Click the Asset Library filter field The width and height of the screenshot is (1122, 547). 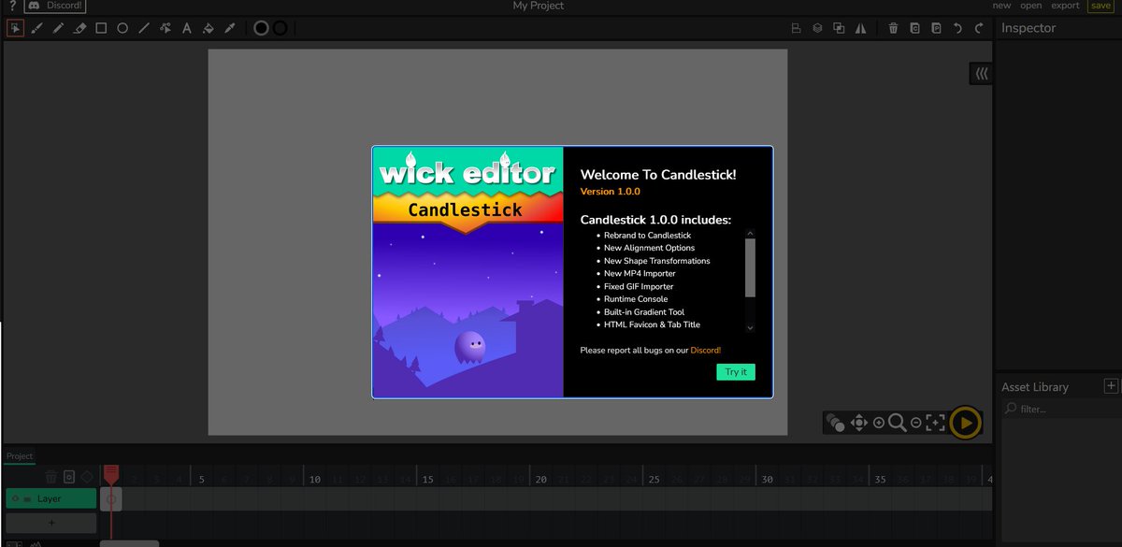pos(1061,409)
